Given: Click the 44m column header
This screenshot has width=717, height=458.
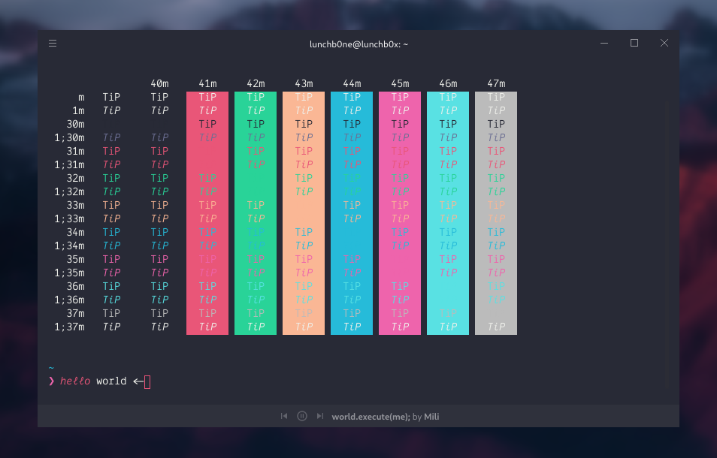Looking at the screenshot, I should (352, 83).
